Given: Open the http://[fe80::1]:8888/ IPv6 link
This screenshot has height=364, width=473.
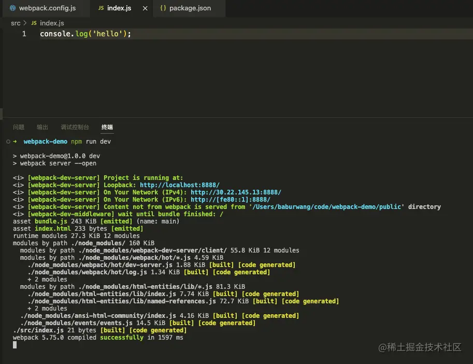Looking at the screenshot, I should (x=231, y=200).
